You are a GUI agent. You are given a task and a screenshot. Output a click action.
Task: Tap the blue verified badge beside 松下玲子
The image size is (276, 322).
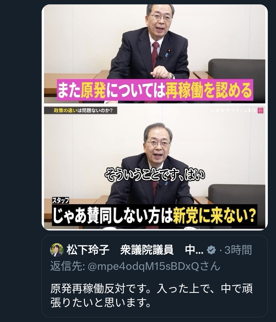[211, 250]
